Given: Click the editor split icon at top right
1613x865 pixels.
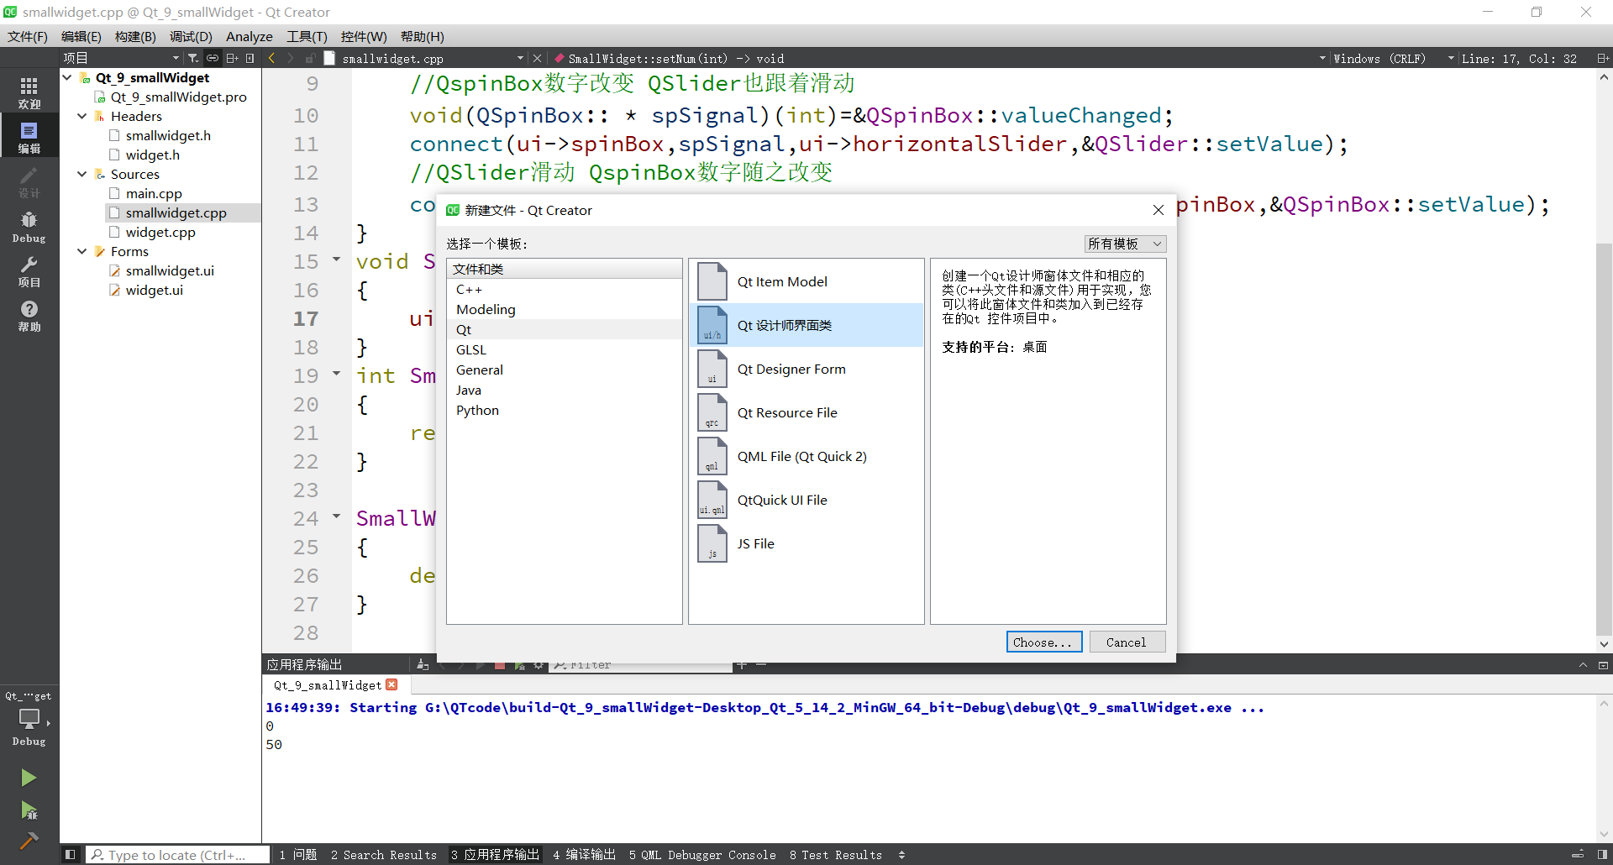Looking at the screenshot, I should point(1602,58).
